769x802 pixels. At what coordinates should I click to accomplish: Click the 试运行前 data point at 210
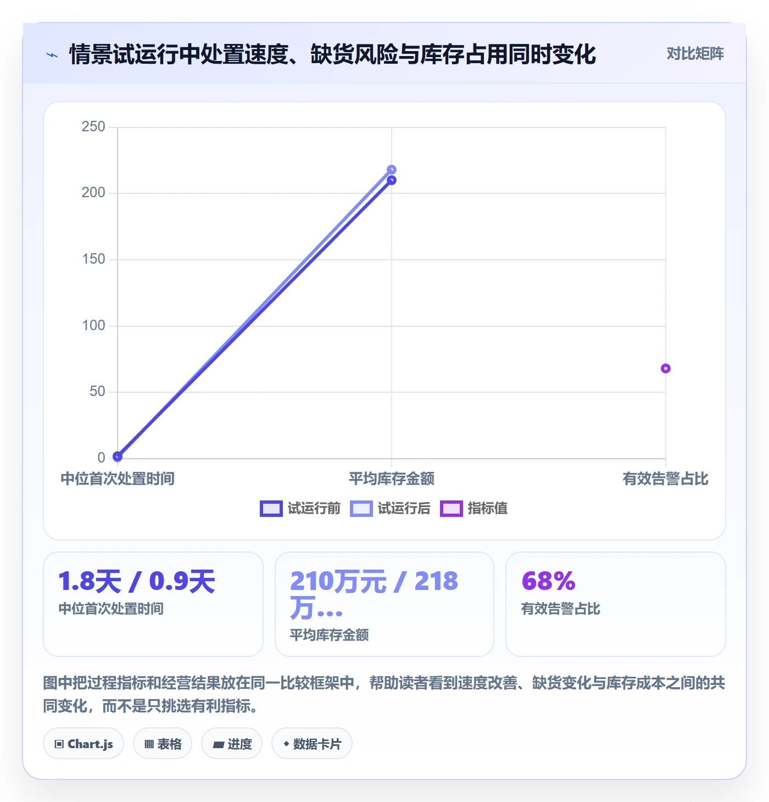pos(392,180)
